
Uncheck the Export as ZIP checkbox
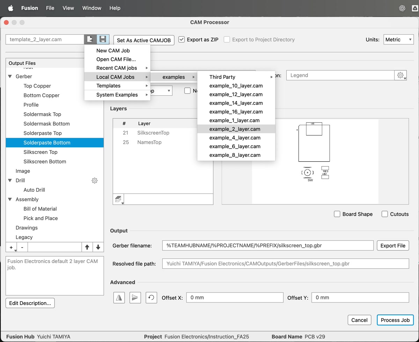182,39
